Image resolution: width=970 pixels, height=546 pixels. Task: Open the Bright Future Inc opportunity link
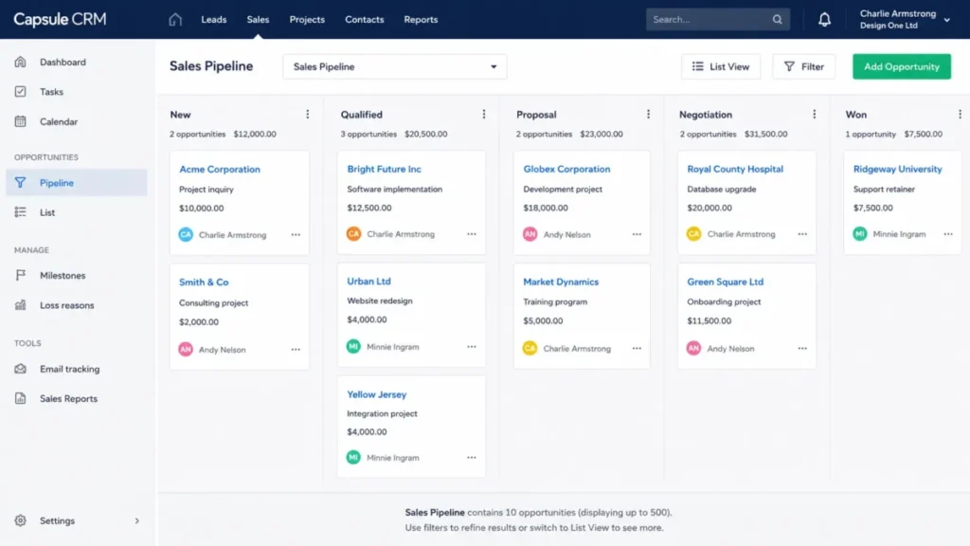pyautogui.click(x=384, y=169)
